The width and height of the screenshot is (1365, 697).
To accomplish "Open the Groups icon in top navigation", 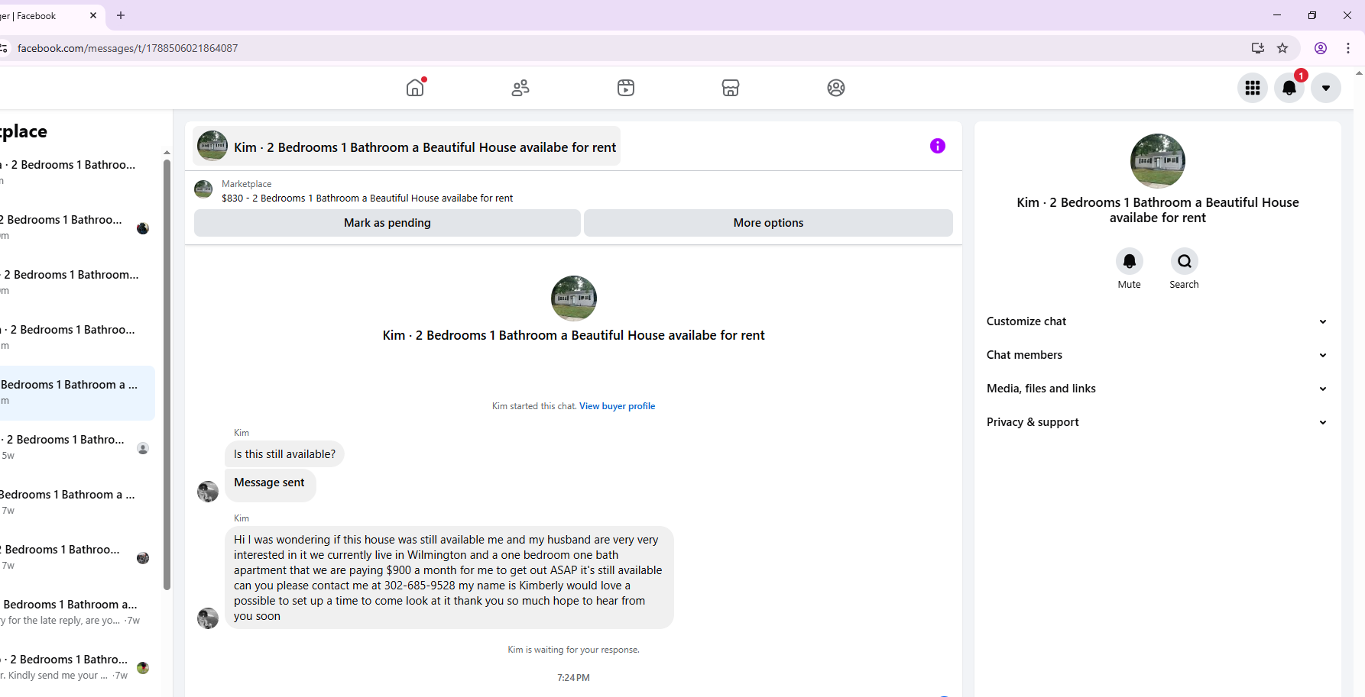I will click(836, 88).
